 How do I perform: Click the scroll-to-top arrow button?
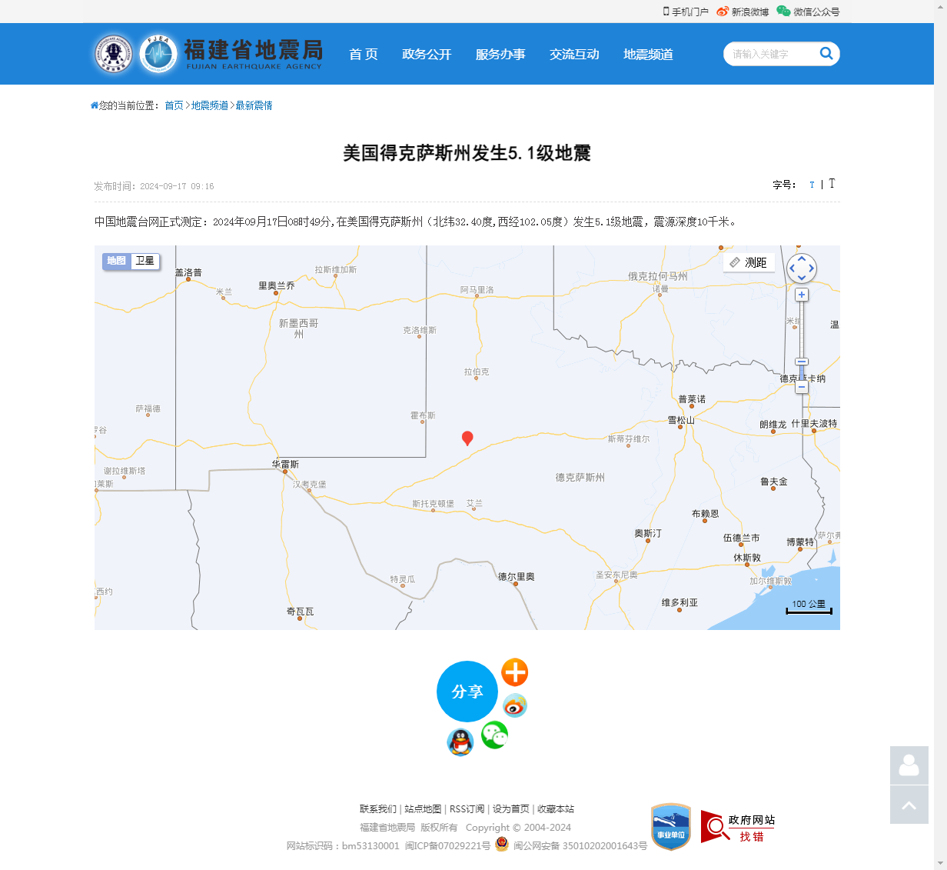pyautogui.click(x=909, y=805)
